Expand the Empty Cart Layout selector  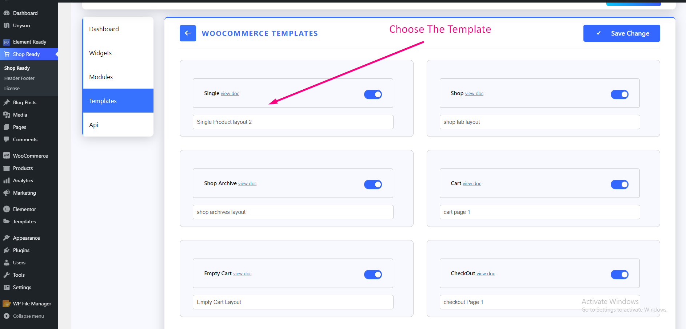(x=293, y=302)
